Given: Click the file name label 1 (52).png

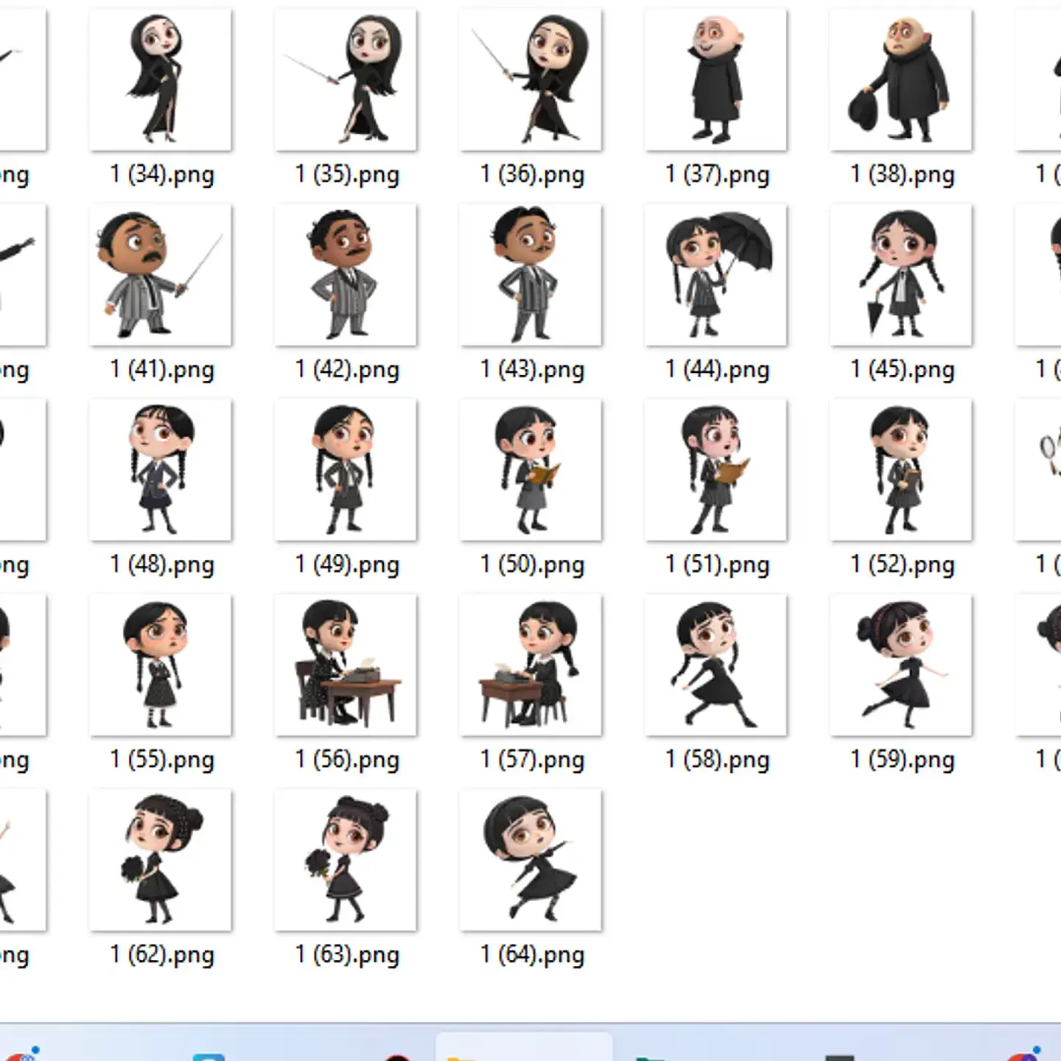Looking at the screenshot, I should [902, 565].
